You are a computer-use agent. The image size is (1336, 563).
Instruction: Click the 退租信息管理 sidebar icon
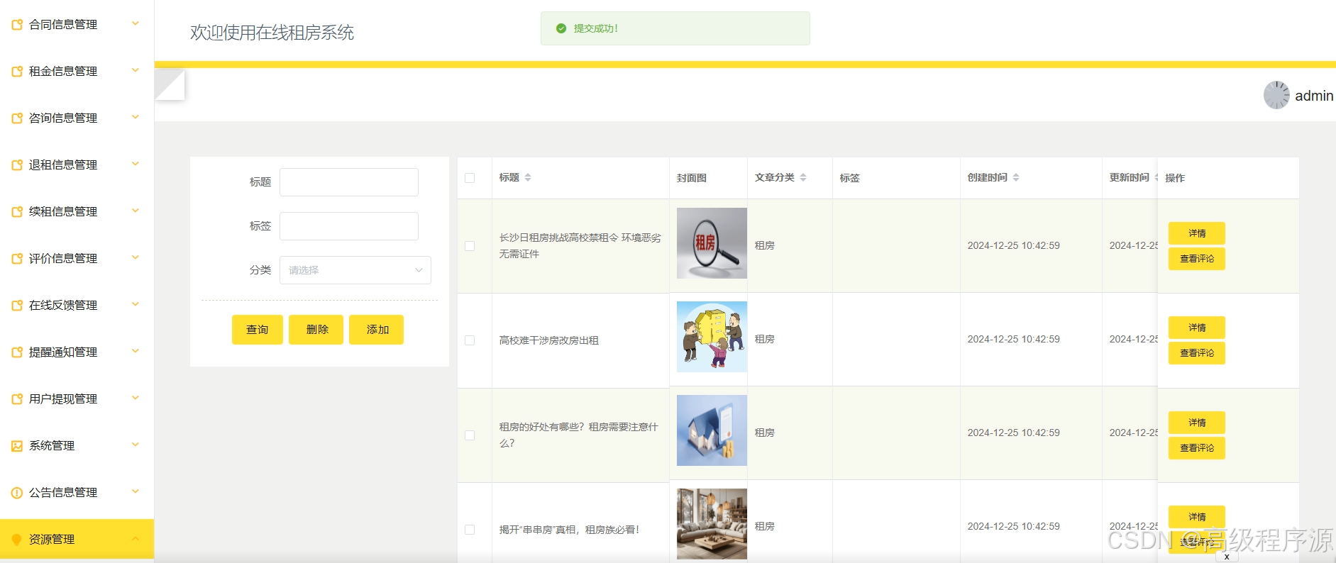pyautogui.click(x=17, y=165)
